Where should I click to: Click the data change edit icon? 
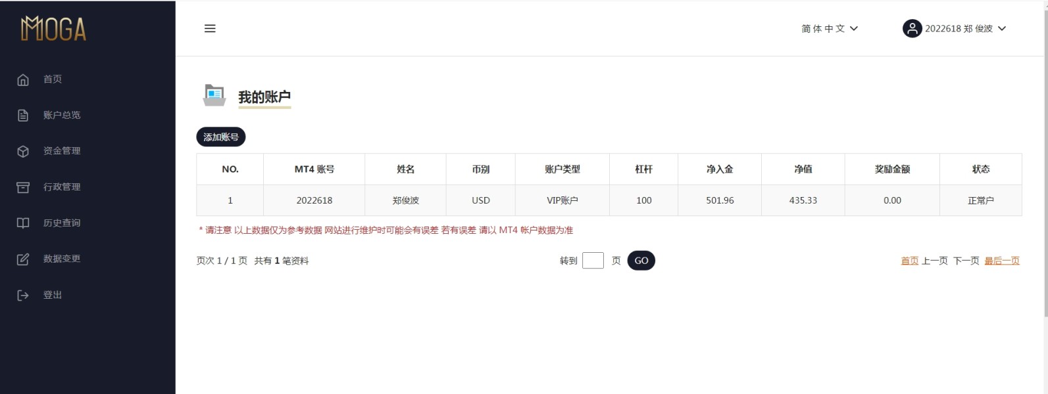23,259
